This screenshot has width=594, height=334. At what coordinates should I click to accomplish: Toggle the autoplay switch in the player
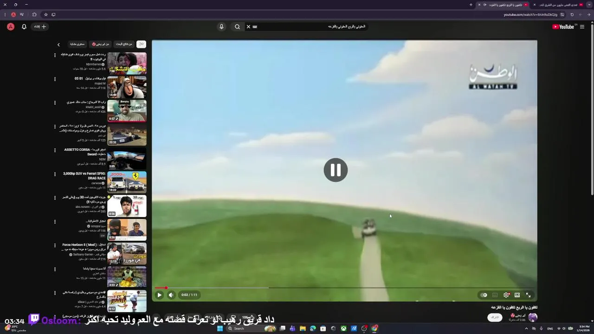coord(484,295)
